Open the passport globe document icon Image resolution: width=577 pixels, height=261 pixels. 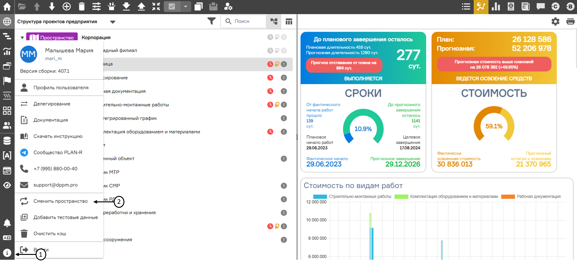(x=511, y=6)
